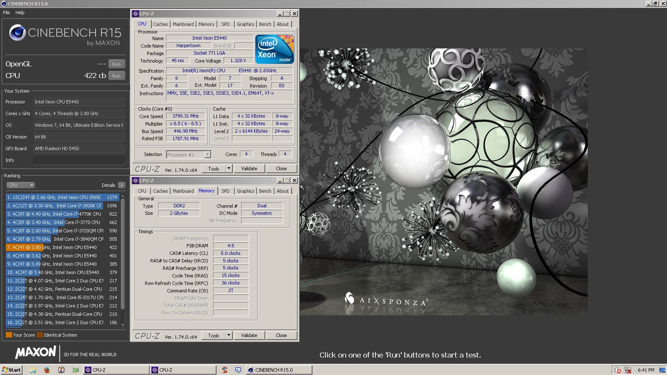Click the Info input field
This screenshot has height=375, width=667.
(x=79, y=160)
